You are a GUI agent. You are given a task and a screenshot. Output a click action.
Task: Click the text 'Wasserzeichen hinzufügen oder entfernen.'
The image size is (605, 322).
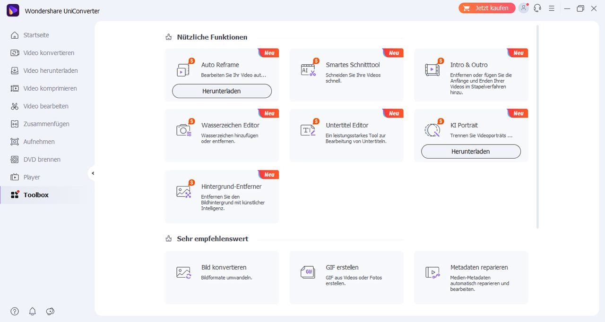(230, 138)
